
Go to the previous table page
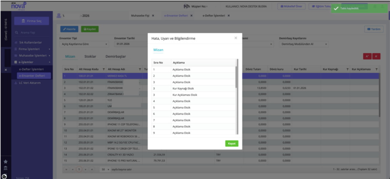pos(73,169)
